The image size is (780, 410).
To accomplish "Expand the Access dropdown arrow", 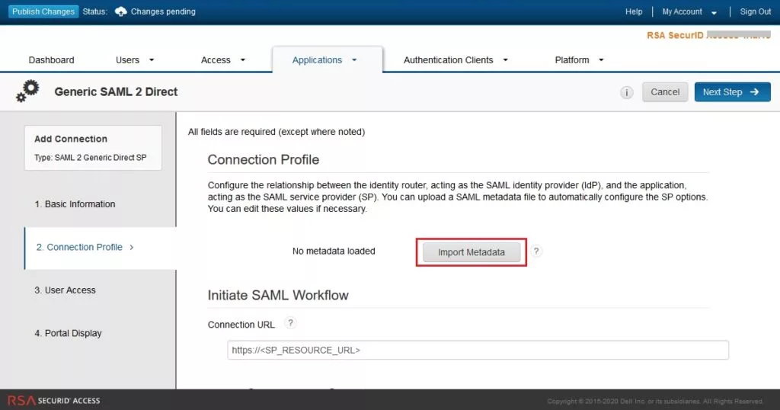I will tap(243, 59).
